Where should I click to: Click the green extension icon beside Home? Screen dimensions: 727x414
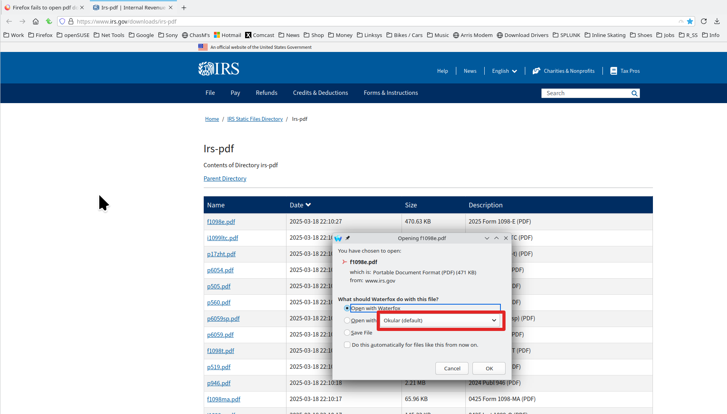click(49, 21)
